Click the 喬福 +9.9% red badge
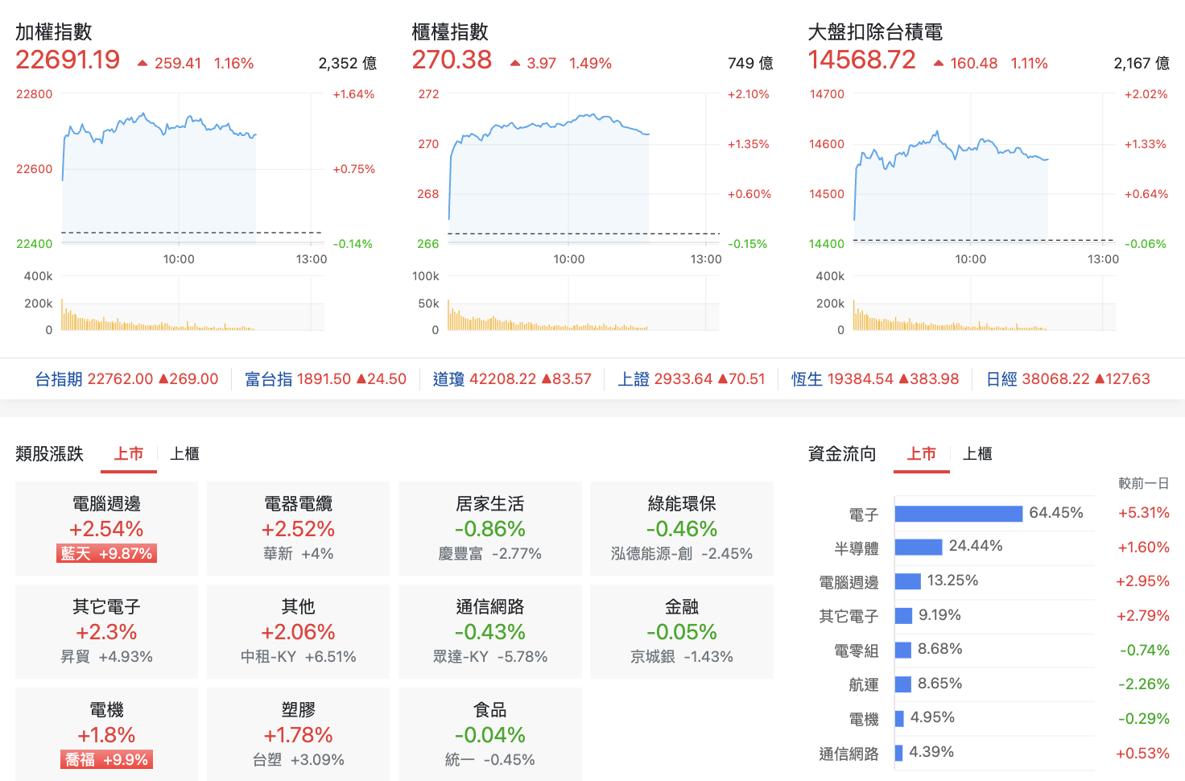 [x=106, y=760]
